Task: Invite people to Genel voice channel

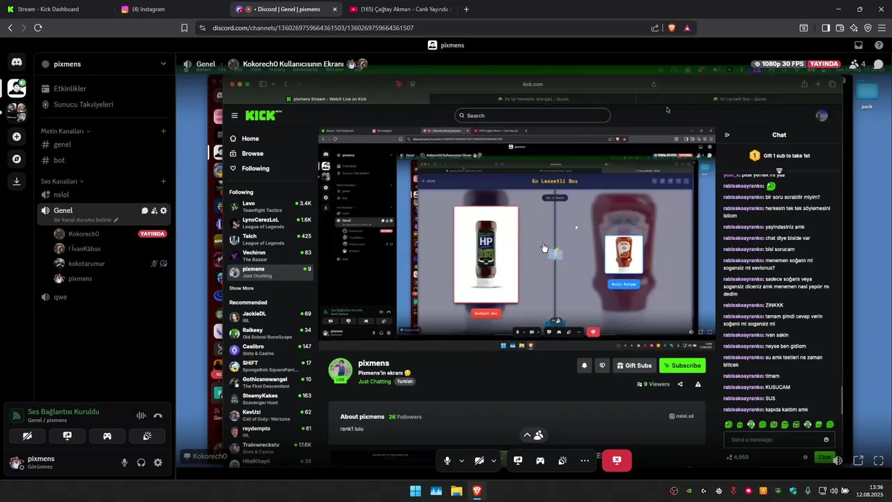Action: 154,211
